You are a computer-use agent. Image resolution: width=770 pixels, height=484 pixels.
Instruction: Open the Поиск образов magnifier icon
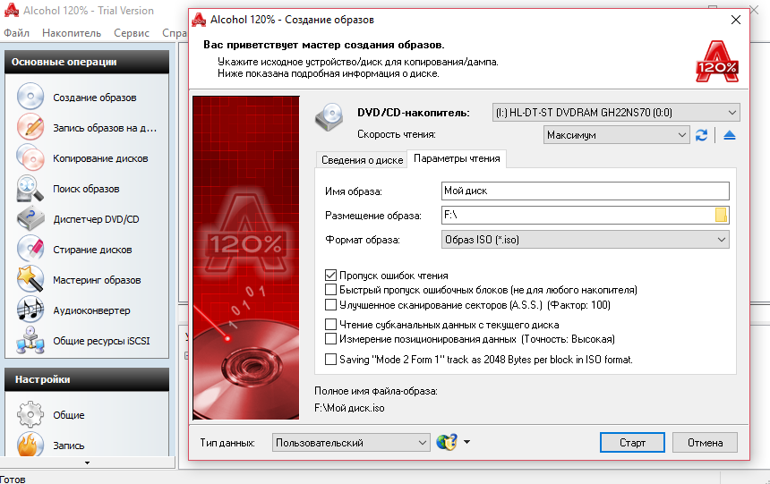click(30, 189)
